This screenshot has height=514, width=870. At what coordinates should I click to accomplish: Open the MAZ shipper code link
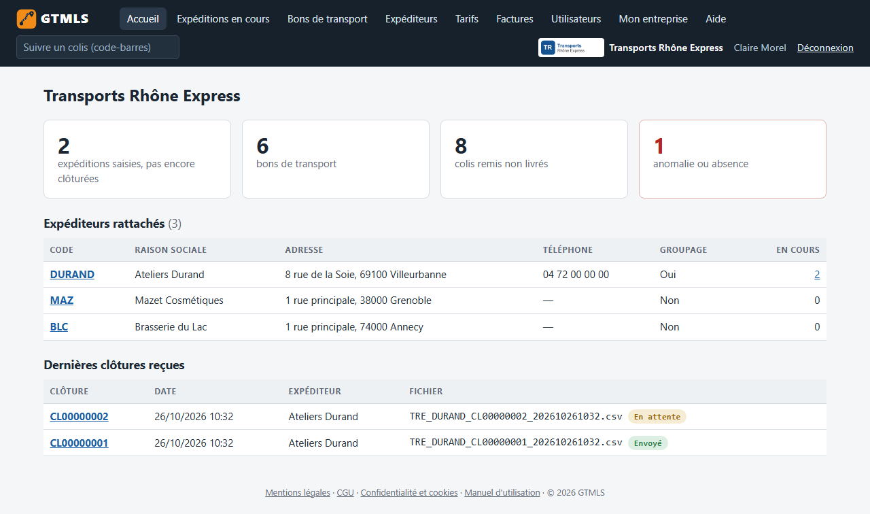[x=62, y=301]
